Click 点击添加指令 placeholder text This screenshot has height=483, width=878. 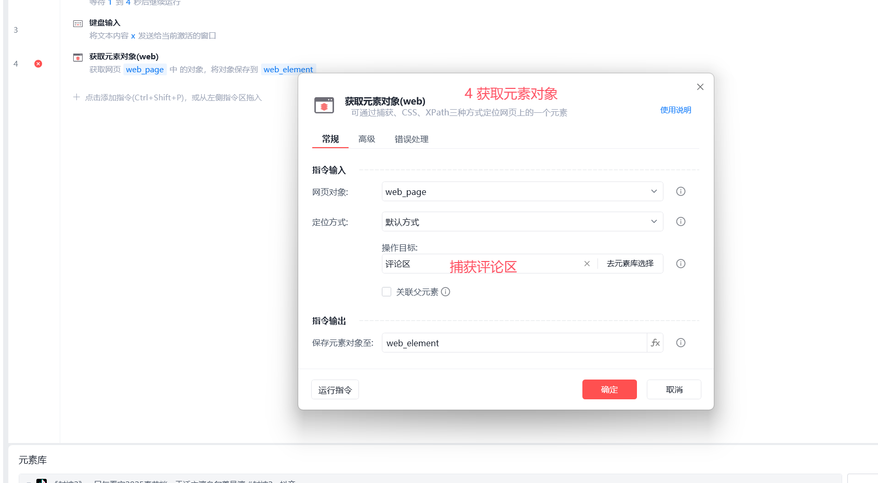(x=174, y=97)
